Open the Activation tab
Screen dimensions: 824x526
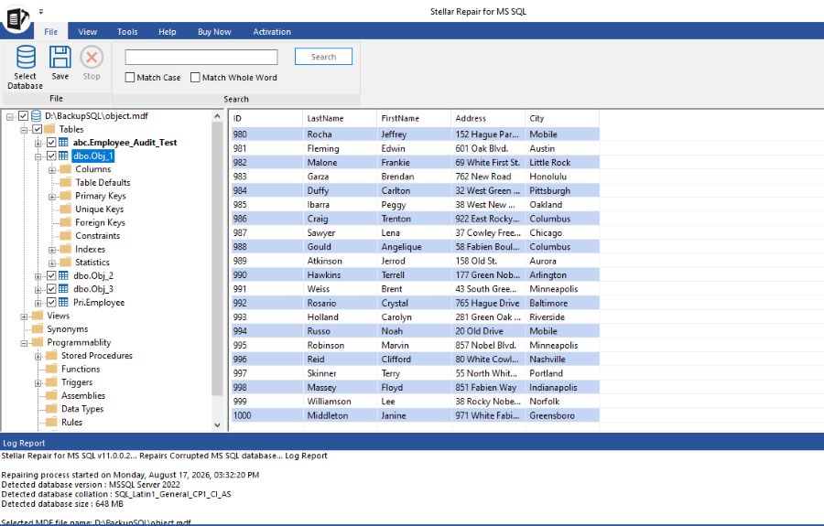(272, 31)
